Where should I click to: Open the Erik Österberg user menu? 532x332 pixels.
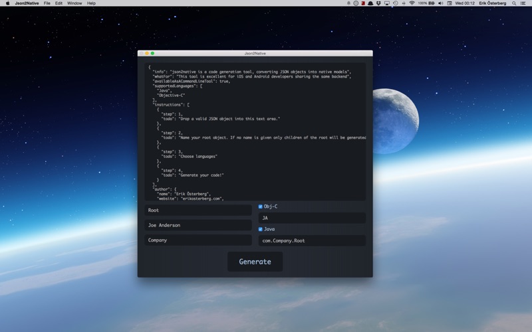pyautogui.click(x=492, y=3)
